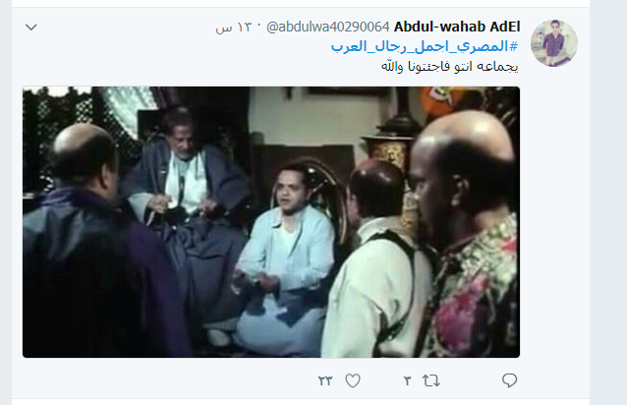The width and height of the screenshot is (627, 405).
Task: Select the tweet text يجماعه انتو فاجئتونا والله
Action: point(450,66)
